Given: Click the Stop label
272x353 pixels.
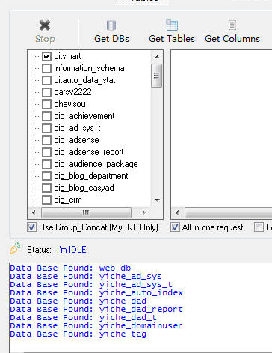Looking at the screenshot, I should coord(45,39).
